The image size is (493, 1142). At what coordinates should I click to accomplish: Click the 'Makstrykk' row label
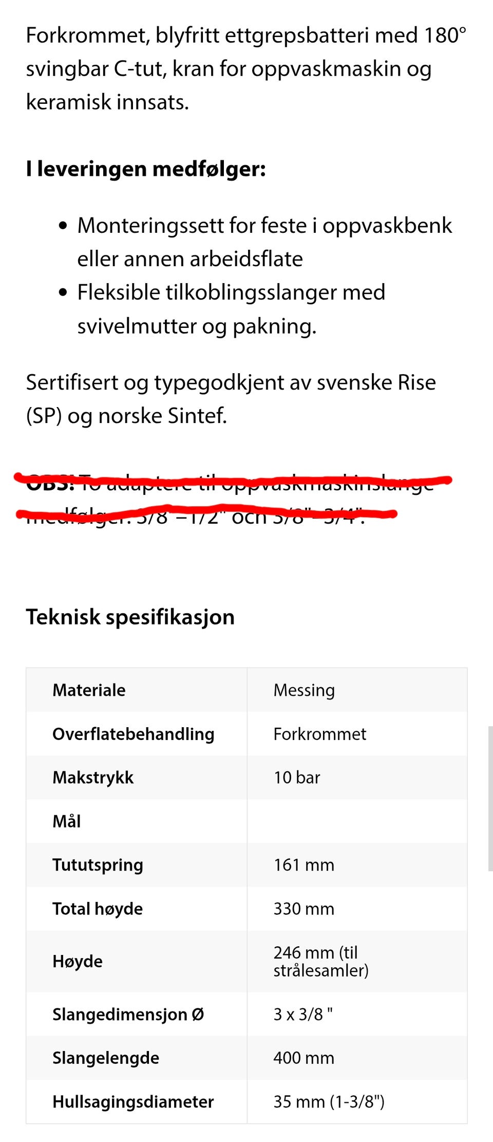point(93,777)
